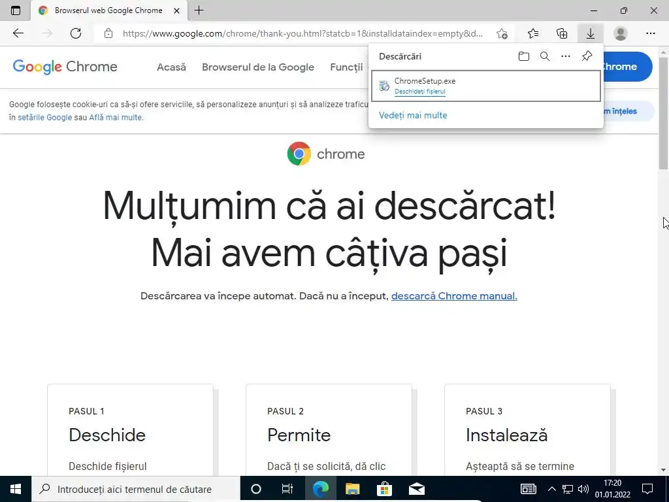Open Funcții navigation item
Viewport: 669px width, 502px height.
(x=346, y=67)
